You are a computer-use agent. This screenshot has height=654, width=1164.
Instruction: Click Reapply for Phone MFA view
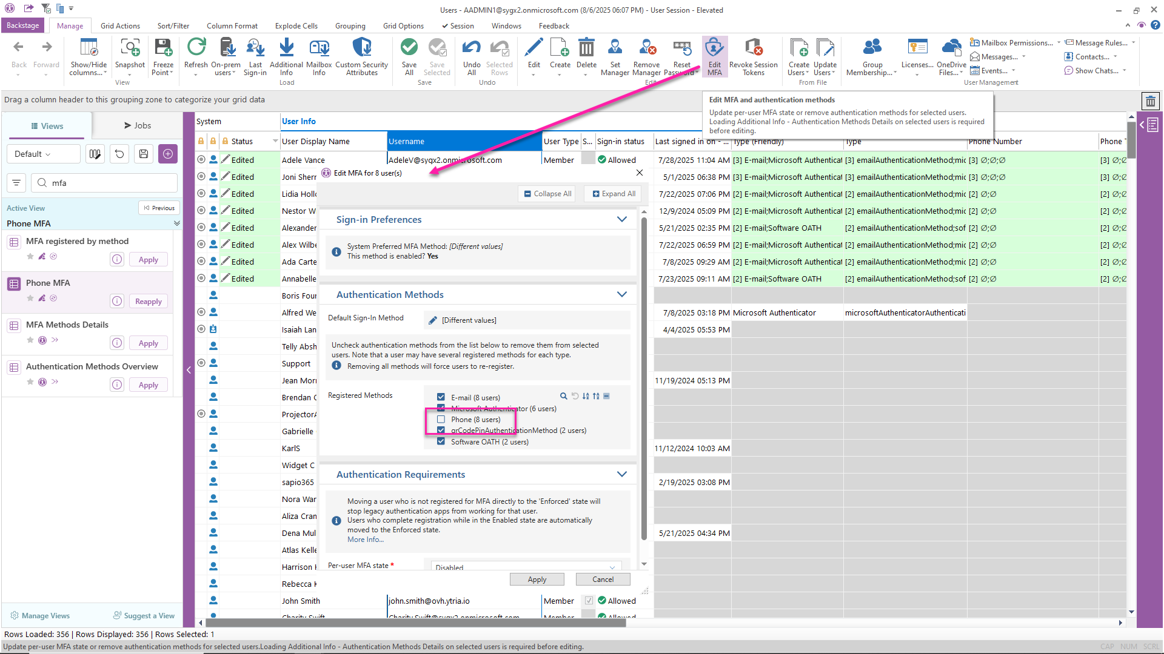click(x=149, y=301)
